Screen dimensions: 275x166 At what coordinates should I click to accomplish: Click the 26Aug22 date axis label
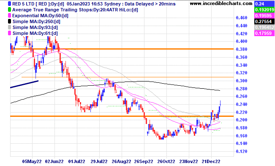click(x=121, y=161)
